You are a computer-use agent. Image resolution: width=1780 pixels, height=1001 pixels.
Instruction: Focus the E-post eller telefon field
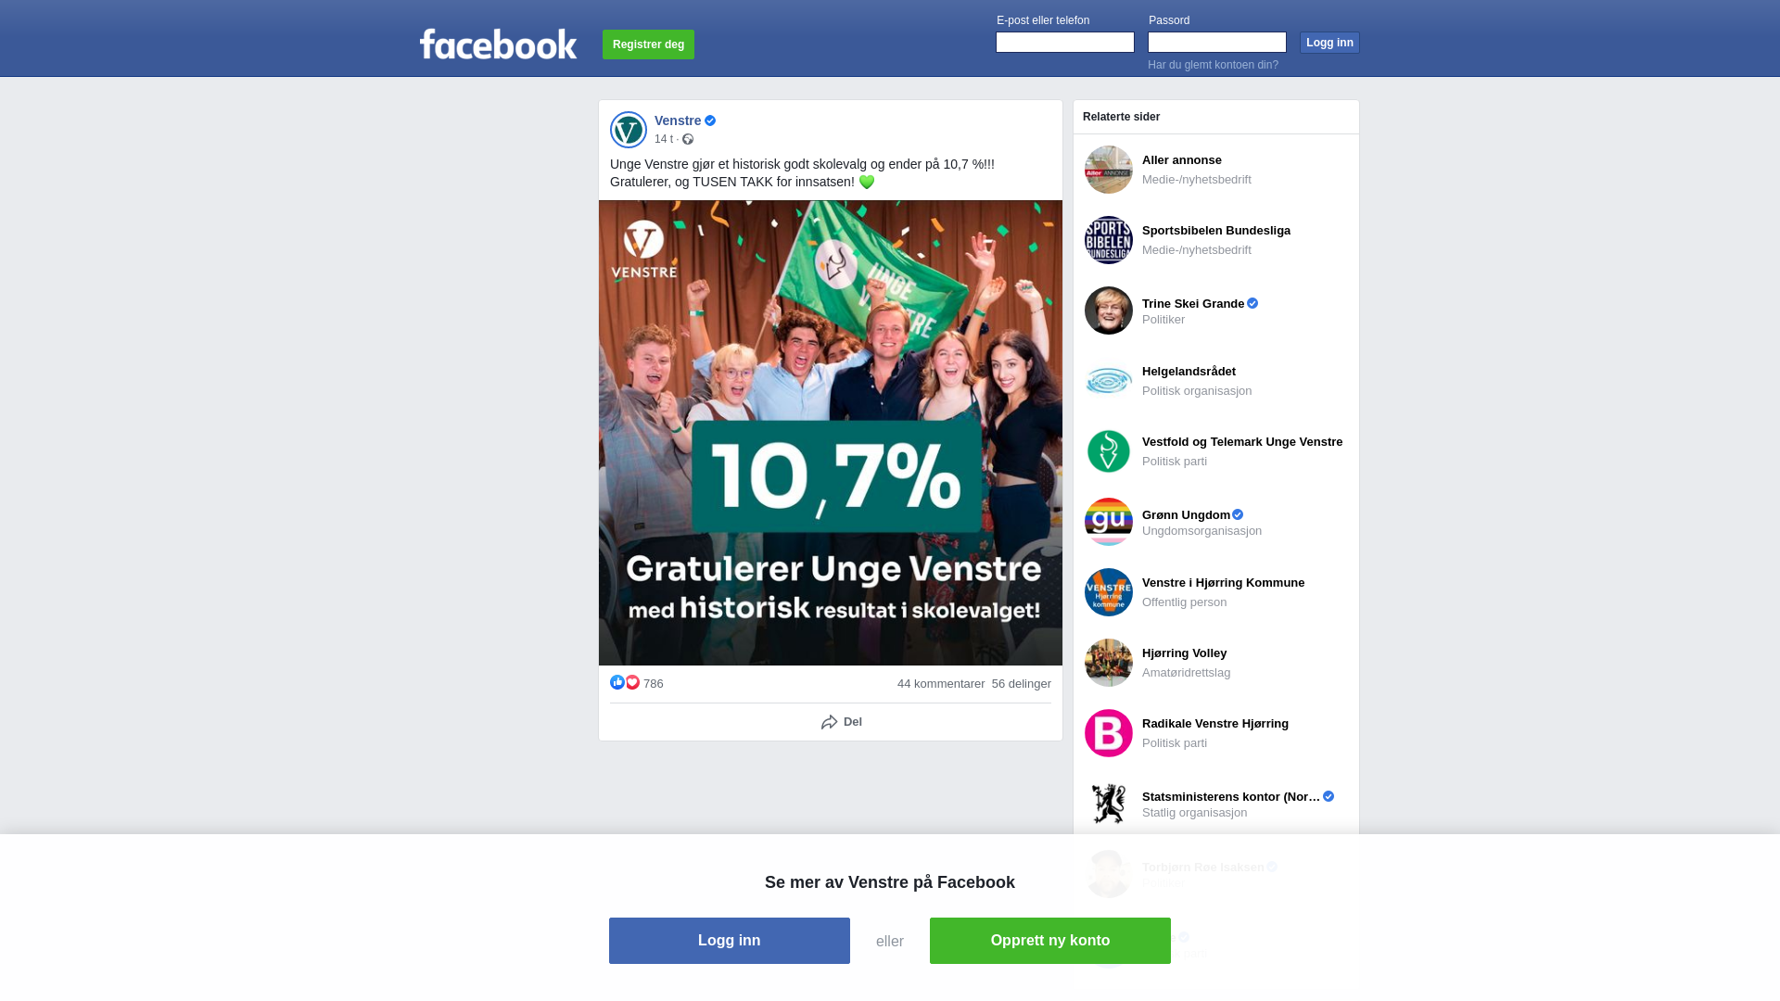(x=1065, y=42)
